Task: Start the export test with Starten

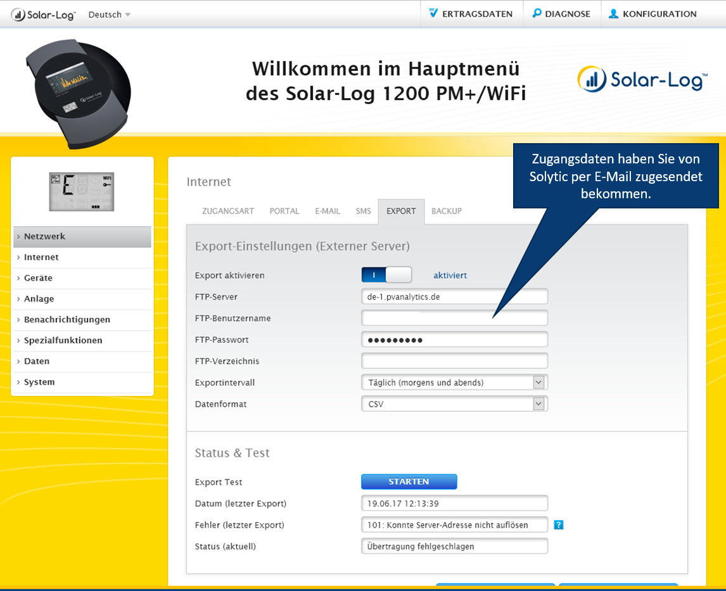Action: tap(409, 481)
